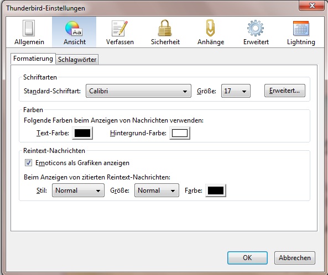Click the Text-Farbe label
328x275 pixels.
point(53,133)
